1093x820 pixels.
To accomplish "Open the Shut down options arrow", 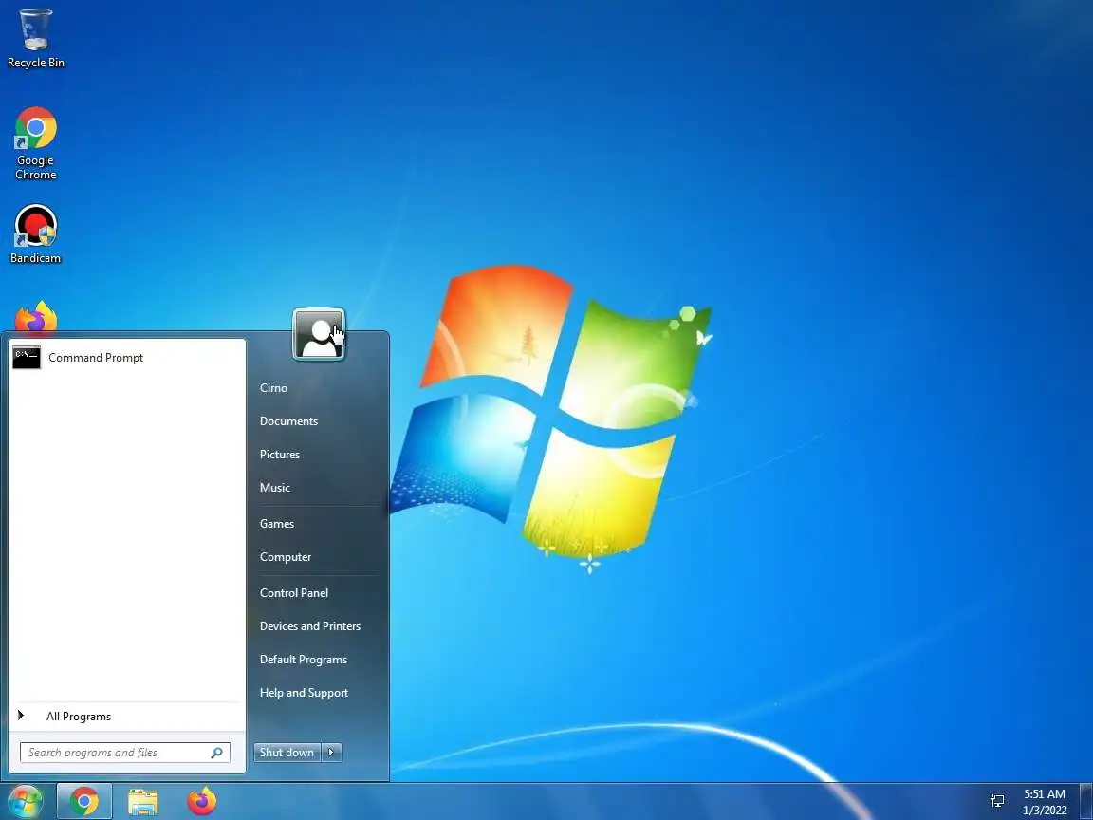I will (332, 753).
